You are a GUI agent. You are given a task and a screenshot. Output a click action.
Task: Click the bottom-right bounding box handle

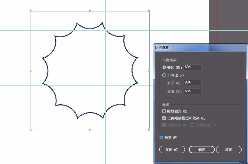point(149,130)
